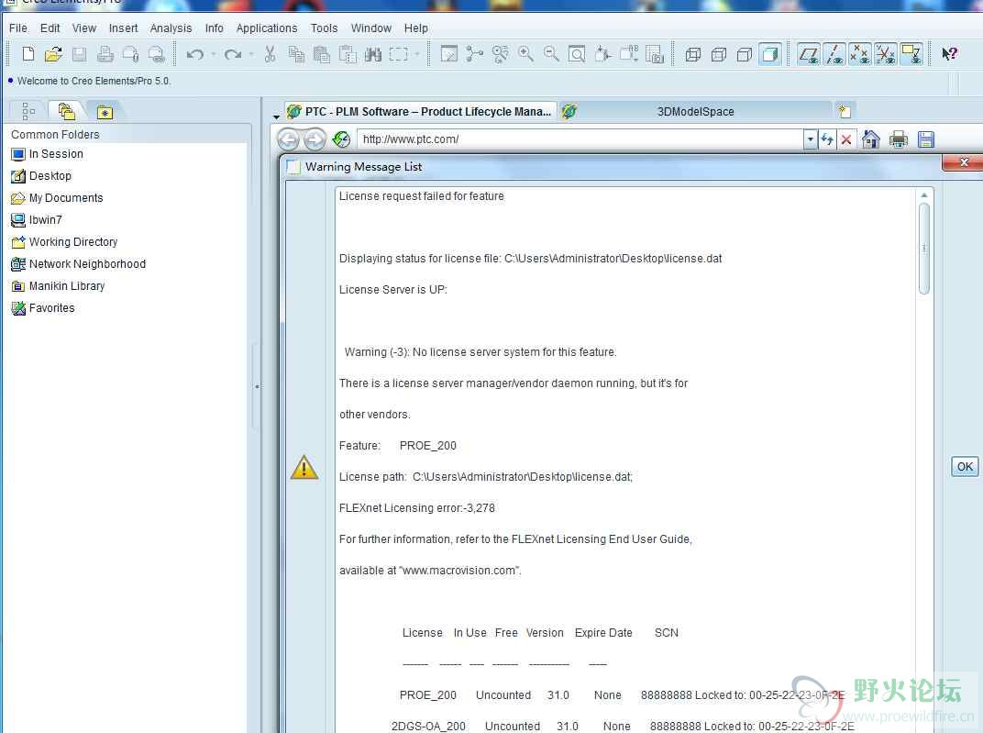Click OK in Warning Message List

tap(965, 467)
